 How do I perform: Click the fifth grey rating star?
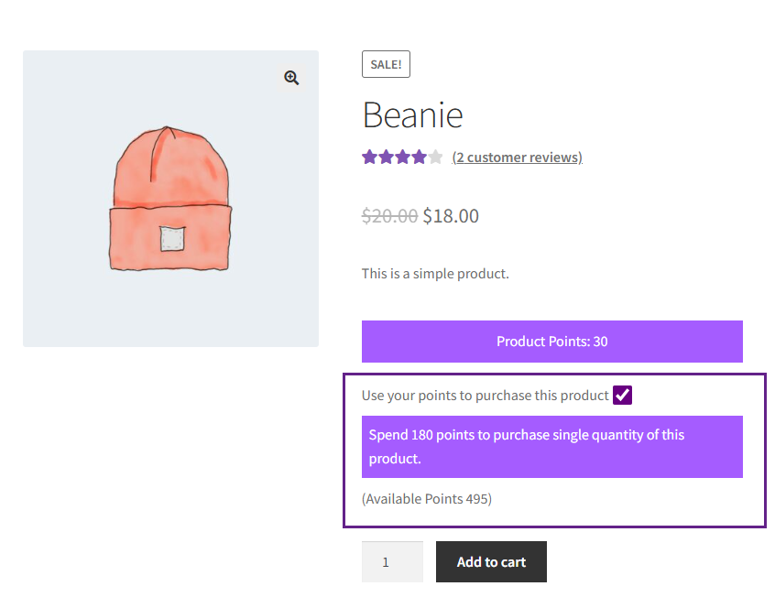pos(435,157)
